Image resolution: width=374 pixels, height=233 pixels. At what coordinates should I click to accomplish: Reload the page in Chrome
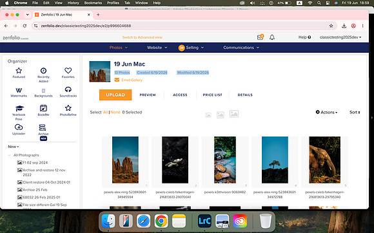coord(25,26)
